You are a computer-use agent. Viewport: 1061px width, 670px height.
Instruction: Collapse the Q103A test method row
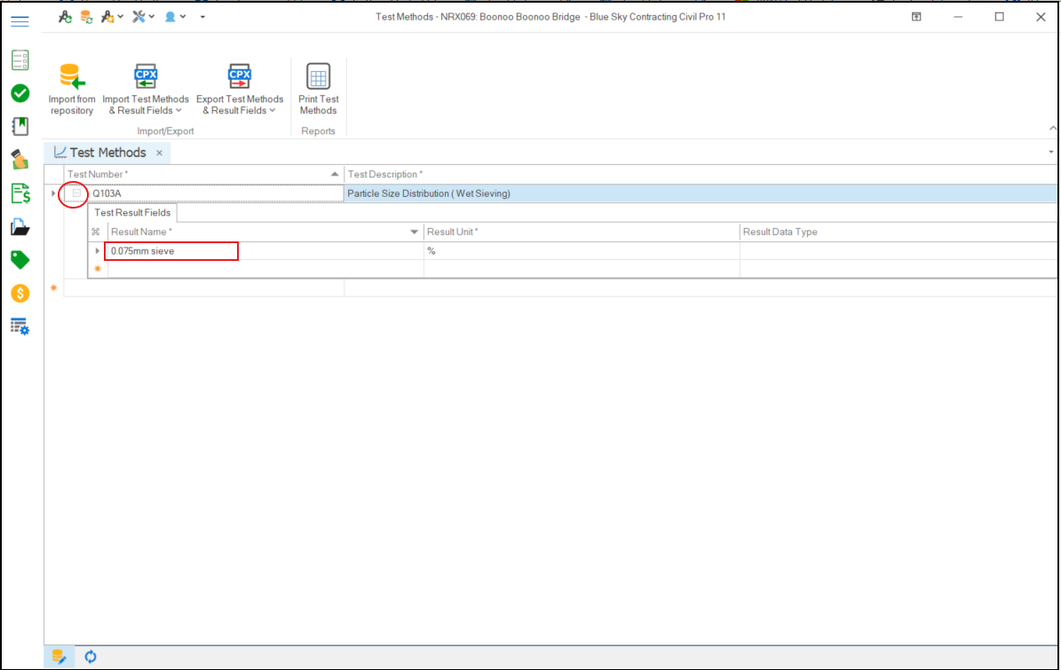pos(76,193)
